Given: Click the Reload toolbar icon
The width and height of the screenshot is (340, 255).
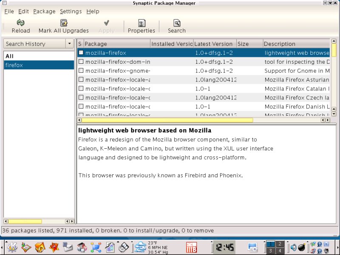Looking at the screenshot, I should 20,23.
